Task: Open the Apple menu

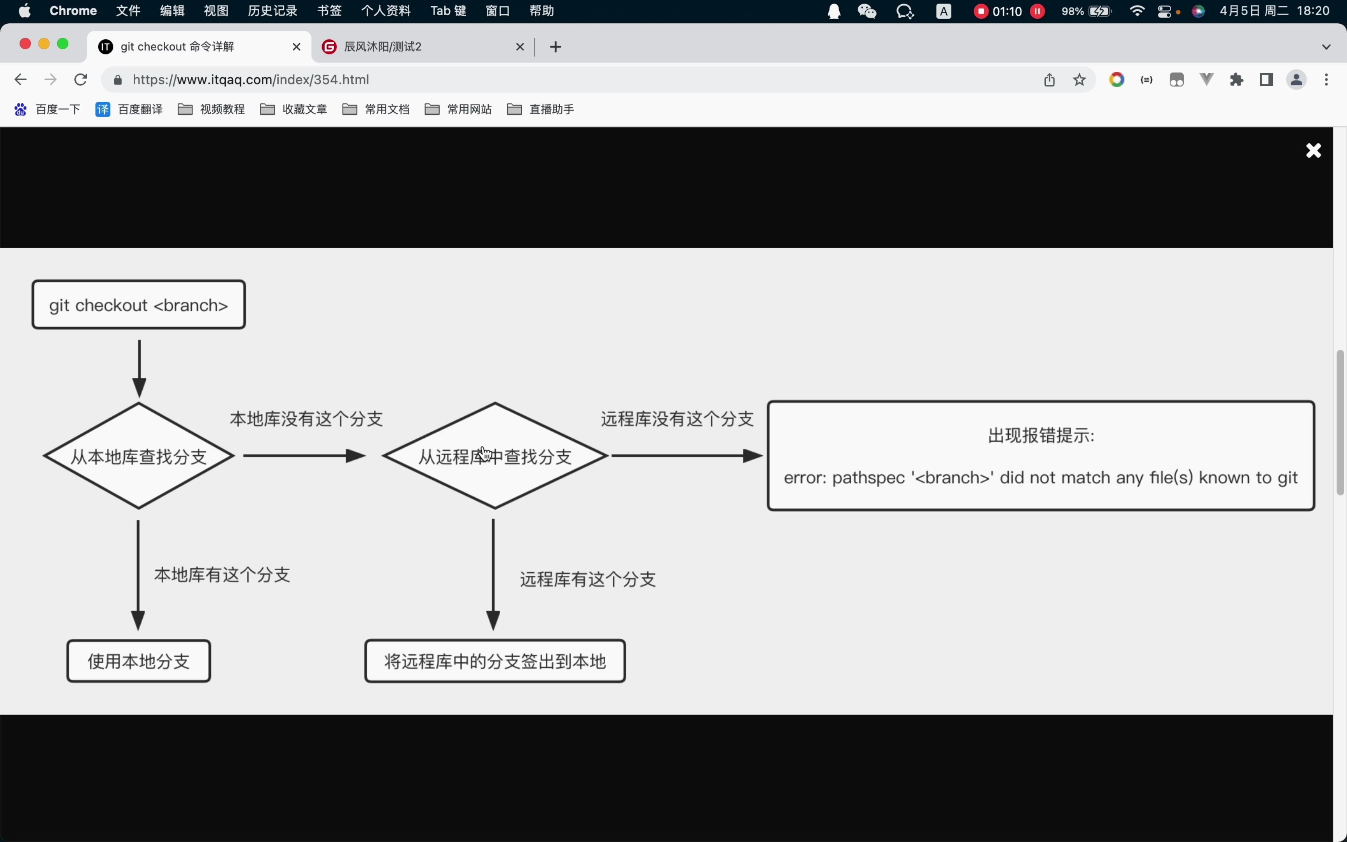Action: coord(25,11)
